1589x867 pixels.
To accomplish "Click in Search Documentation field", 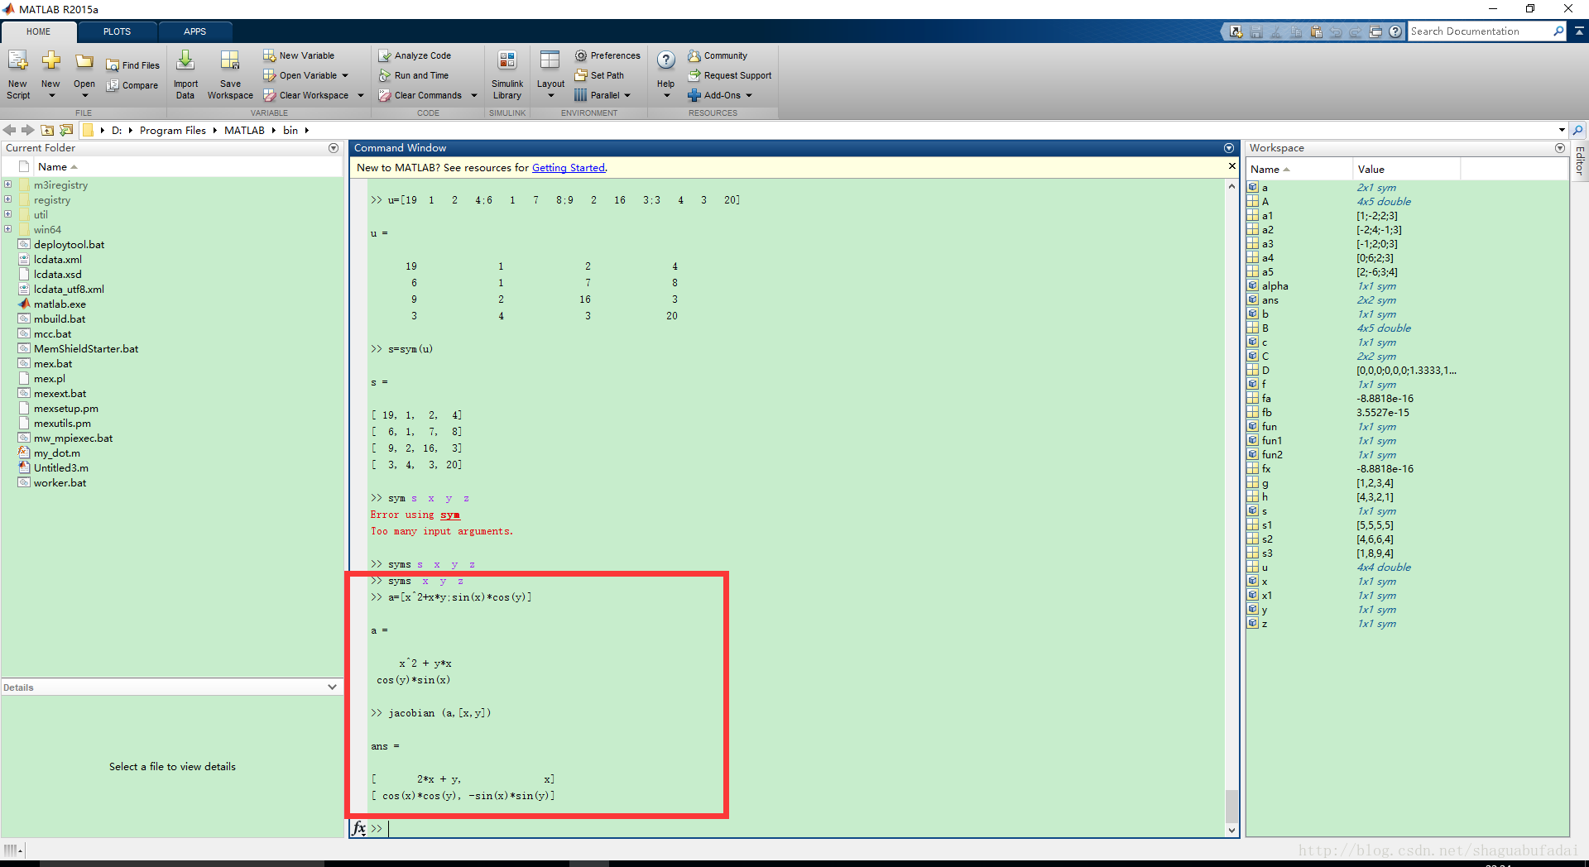I will pos(1479,31).
